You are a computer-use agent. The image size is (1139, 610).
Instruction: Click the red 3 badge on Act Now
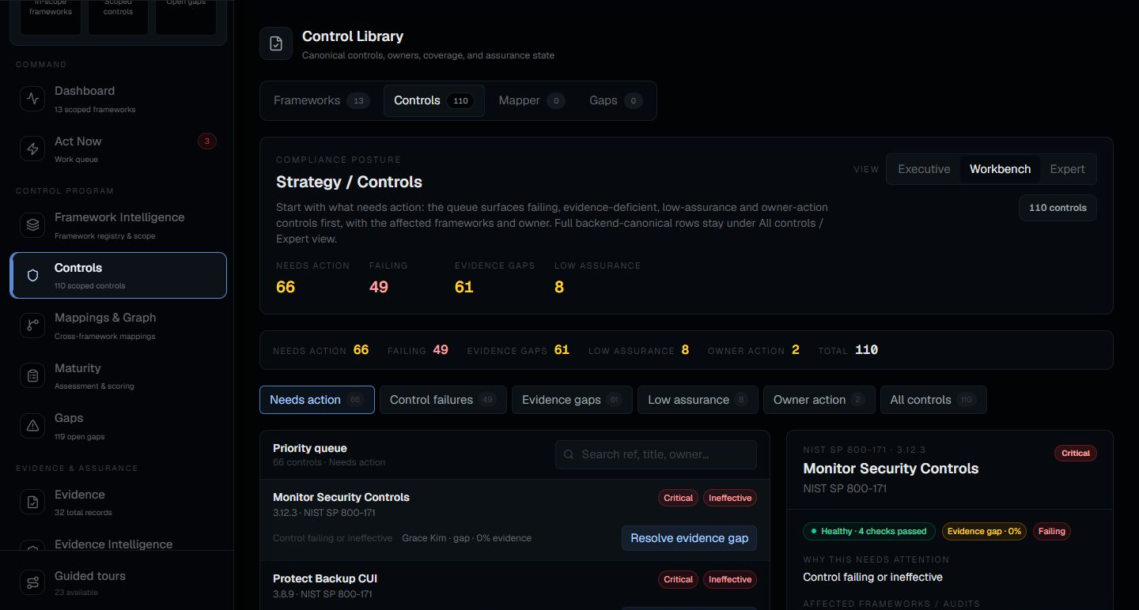206,141
